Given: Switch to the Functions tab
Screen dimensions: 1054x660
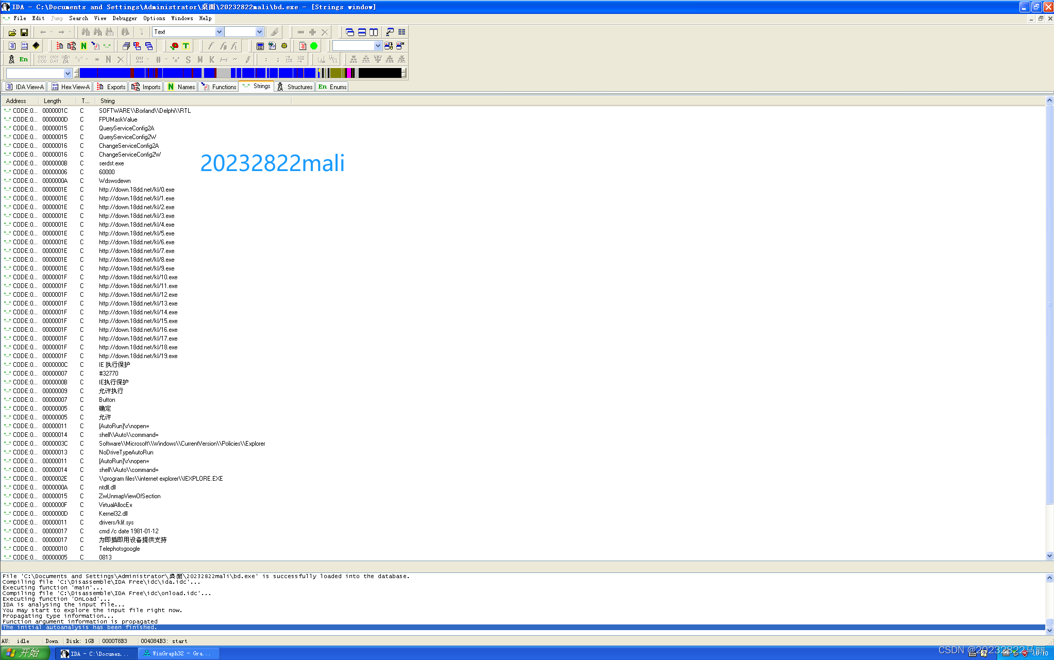Looking at the screenshot, I should (219, 87).
